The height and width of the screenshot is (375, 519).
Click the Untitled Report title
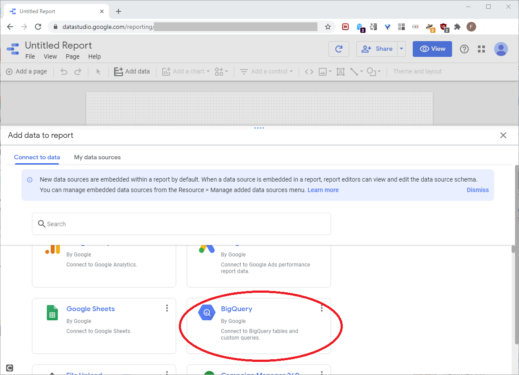(58, 46)
